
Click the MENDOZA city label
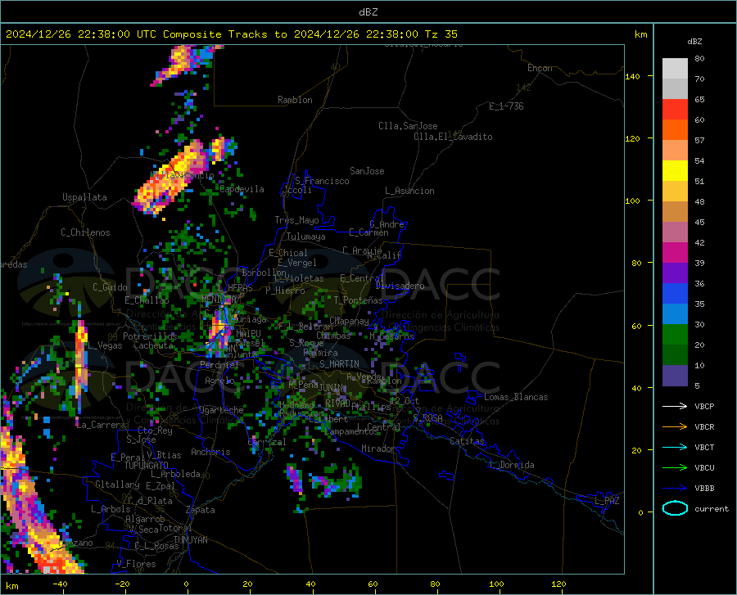click(219, 299)
